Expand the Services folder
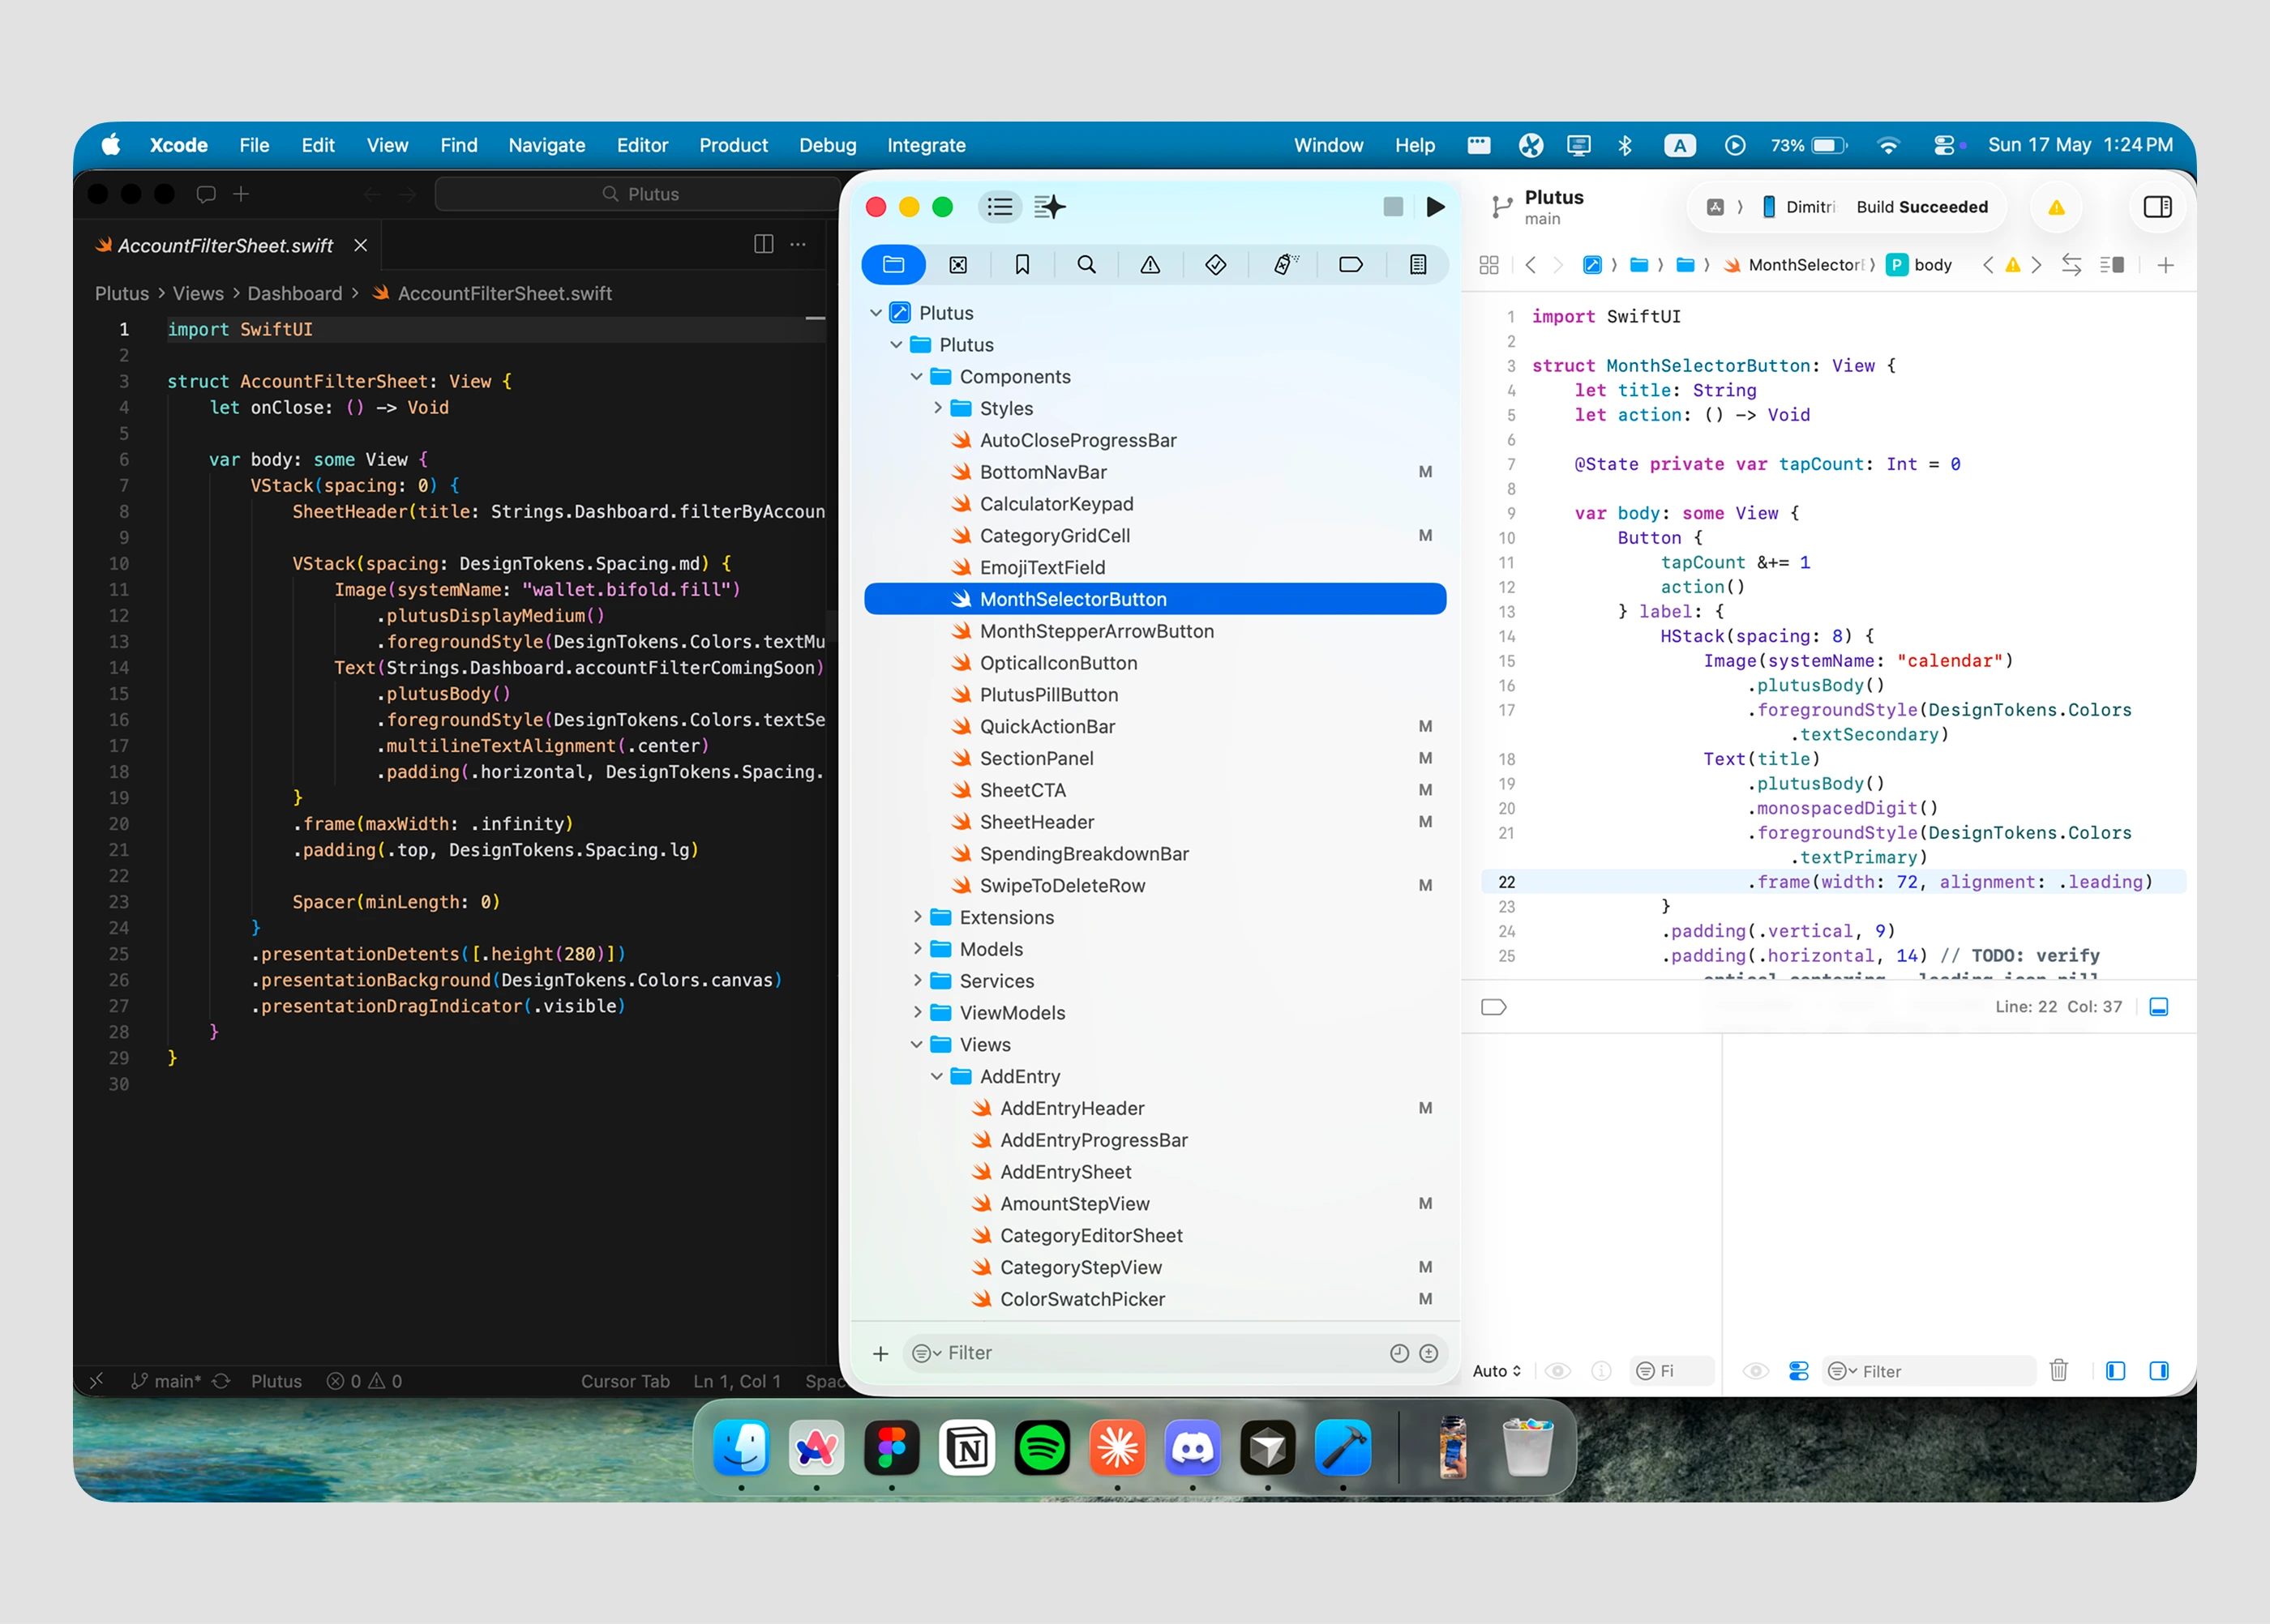The image size is (2270, 1624). pyautogui.click(x=916, y=981)
